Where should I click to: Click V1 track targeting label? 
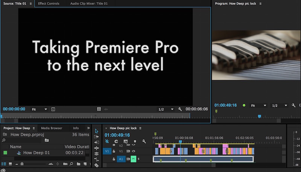tap(120, 151)
